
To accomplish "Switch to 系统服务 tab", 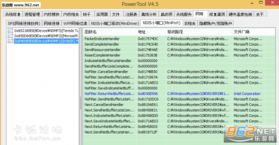I will (x=184, y=14).
